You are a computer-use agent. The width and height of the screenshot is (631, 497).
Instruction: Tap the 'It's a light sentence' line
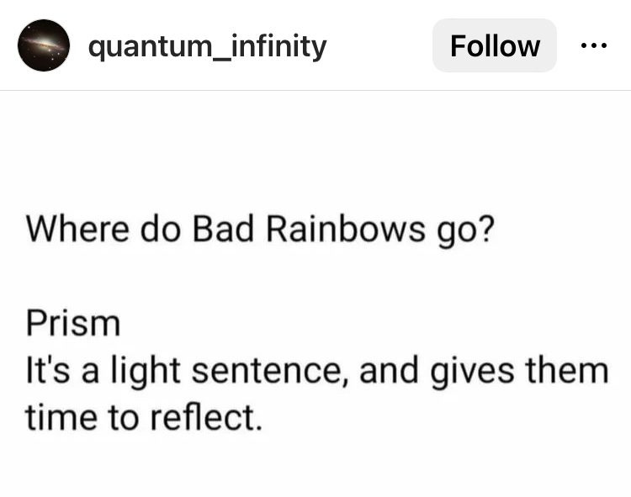[x=317, y=372]
